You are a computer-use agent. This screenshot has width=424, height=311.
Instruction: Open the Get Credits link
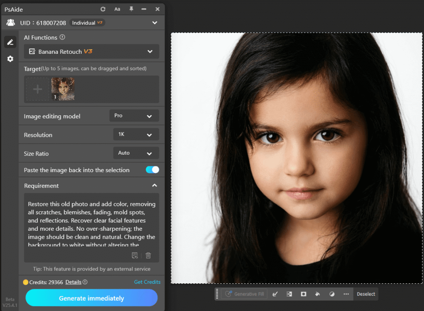click(x=147, y=282)
